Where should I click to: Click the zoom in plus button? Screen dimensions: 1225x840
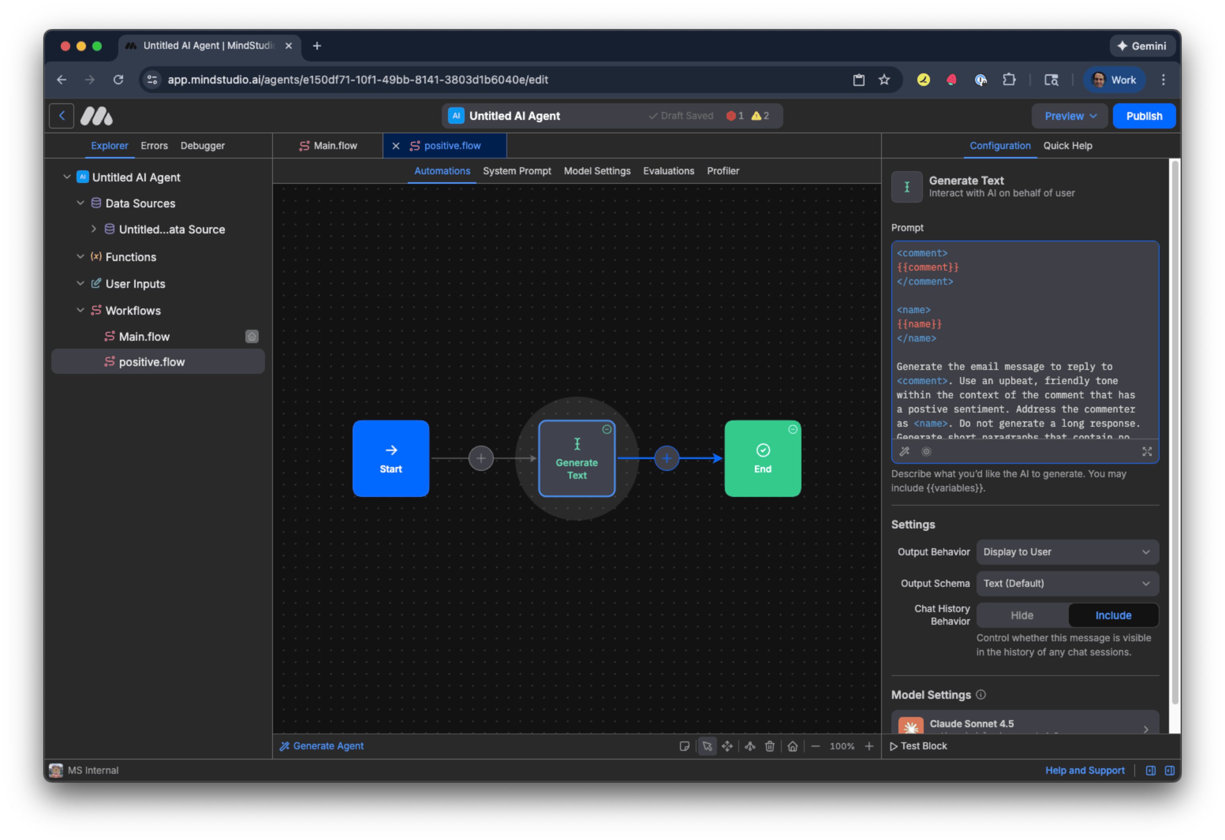pyautogui.click(x=869, y=746)
